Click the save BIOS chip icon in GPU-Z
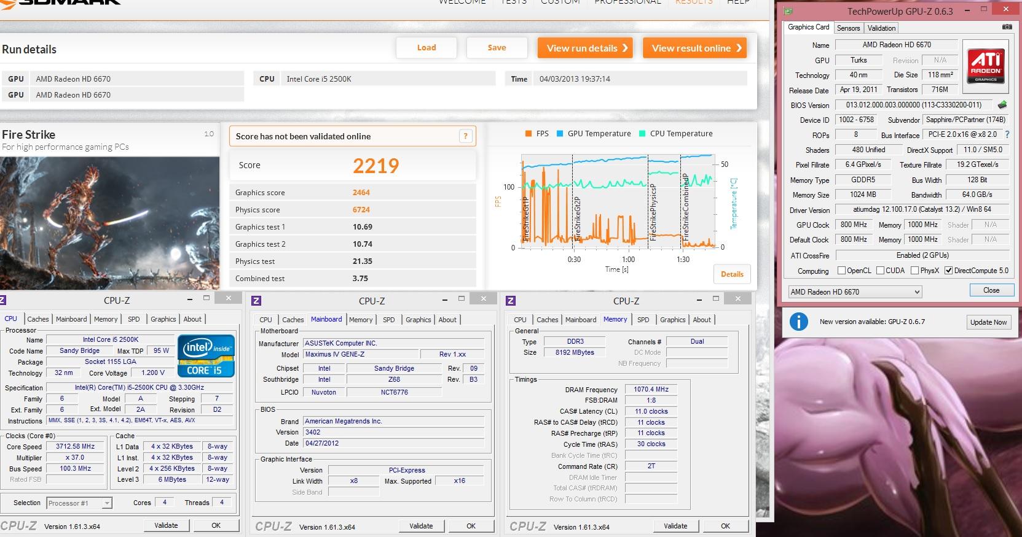 point(1002,105)
